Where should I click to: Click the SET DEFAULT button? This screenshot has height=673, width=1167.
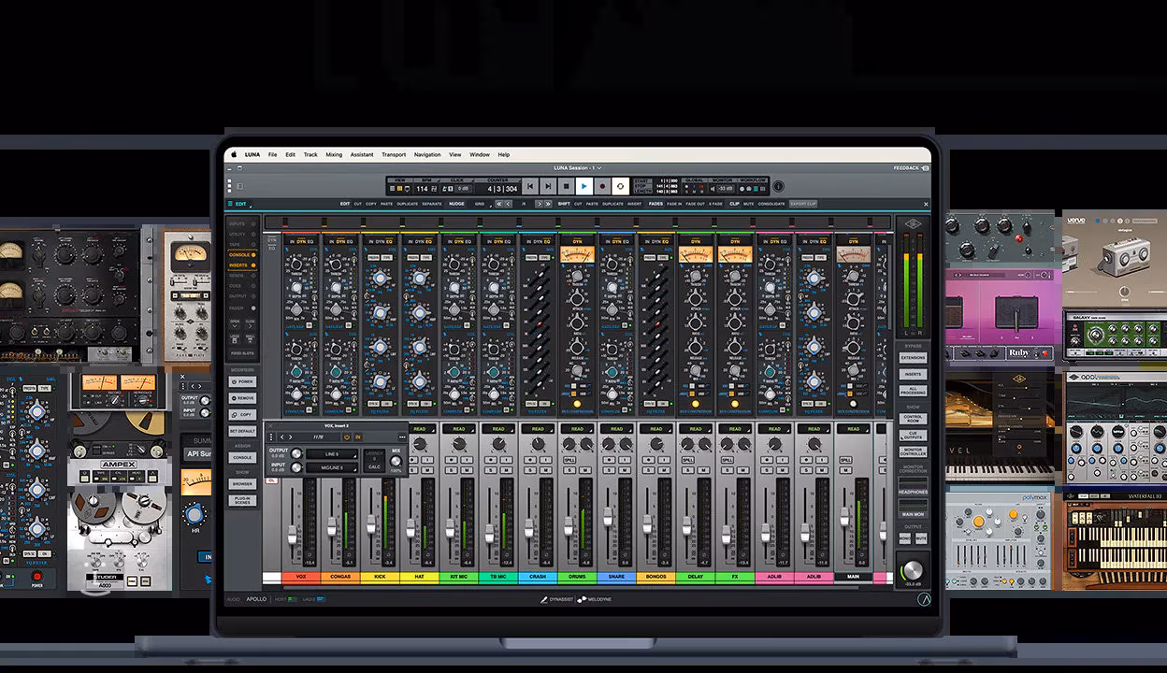point(243,431)
